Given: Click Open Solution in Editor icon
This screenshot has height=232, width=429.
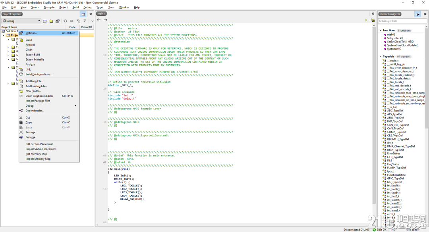Looking at the screenshot, I should click(x=21, y=96).
